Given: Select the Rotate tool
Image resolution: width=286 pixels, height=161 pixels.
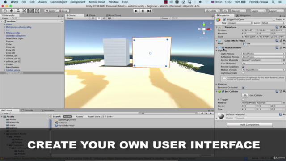Looking at the screenshot, I should [18, 11].
